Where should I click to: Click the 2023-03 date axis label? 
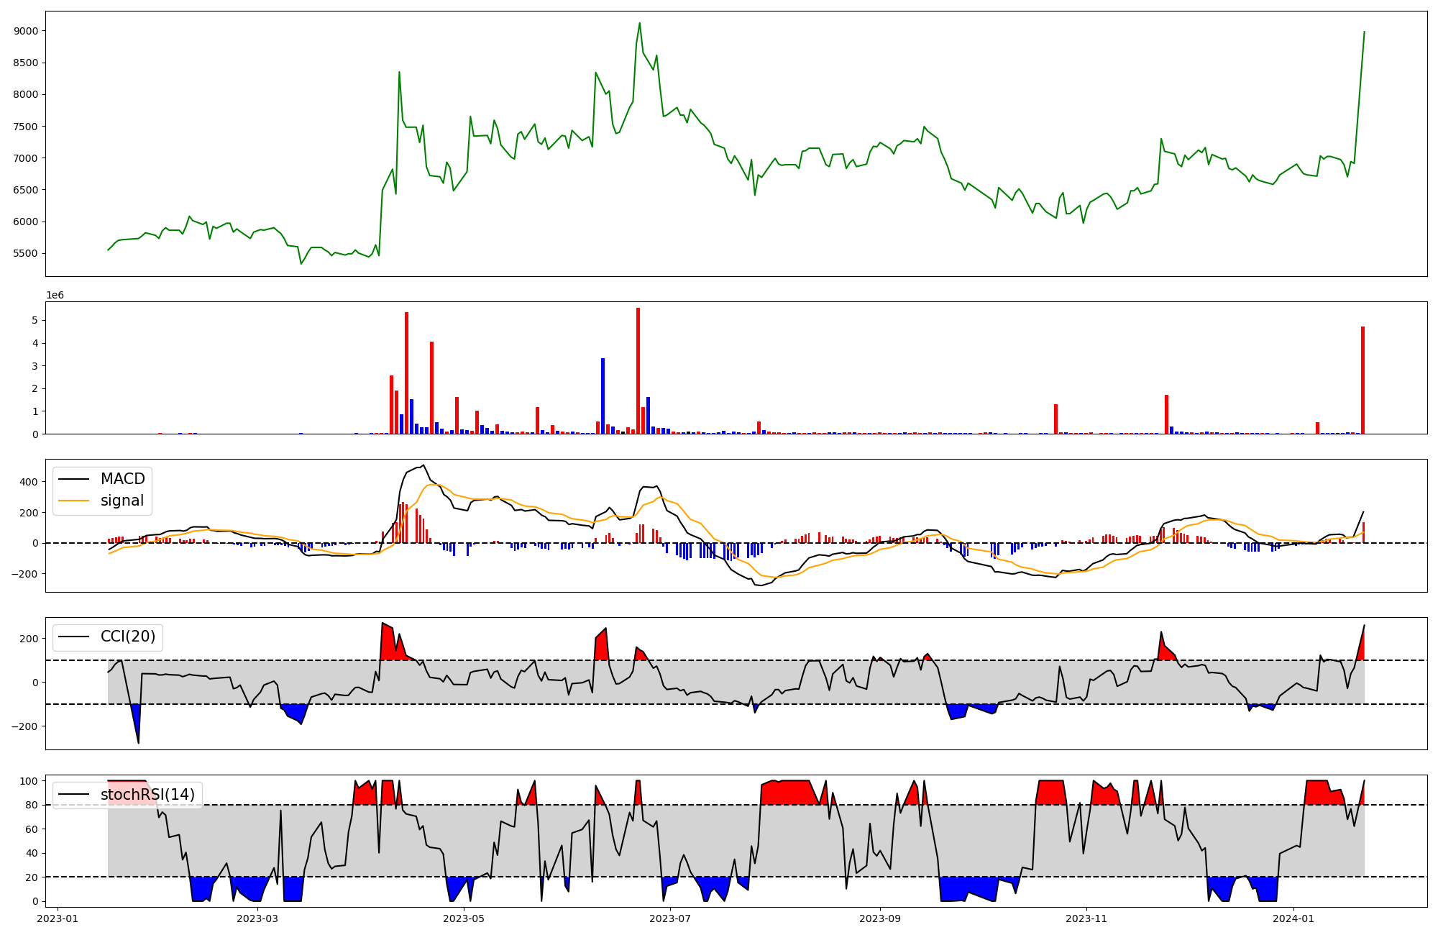pyautogui.click(x=257, y=918)
